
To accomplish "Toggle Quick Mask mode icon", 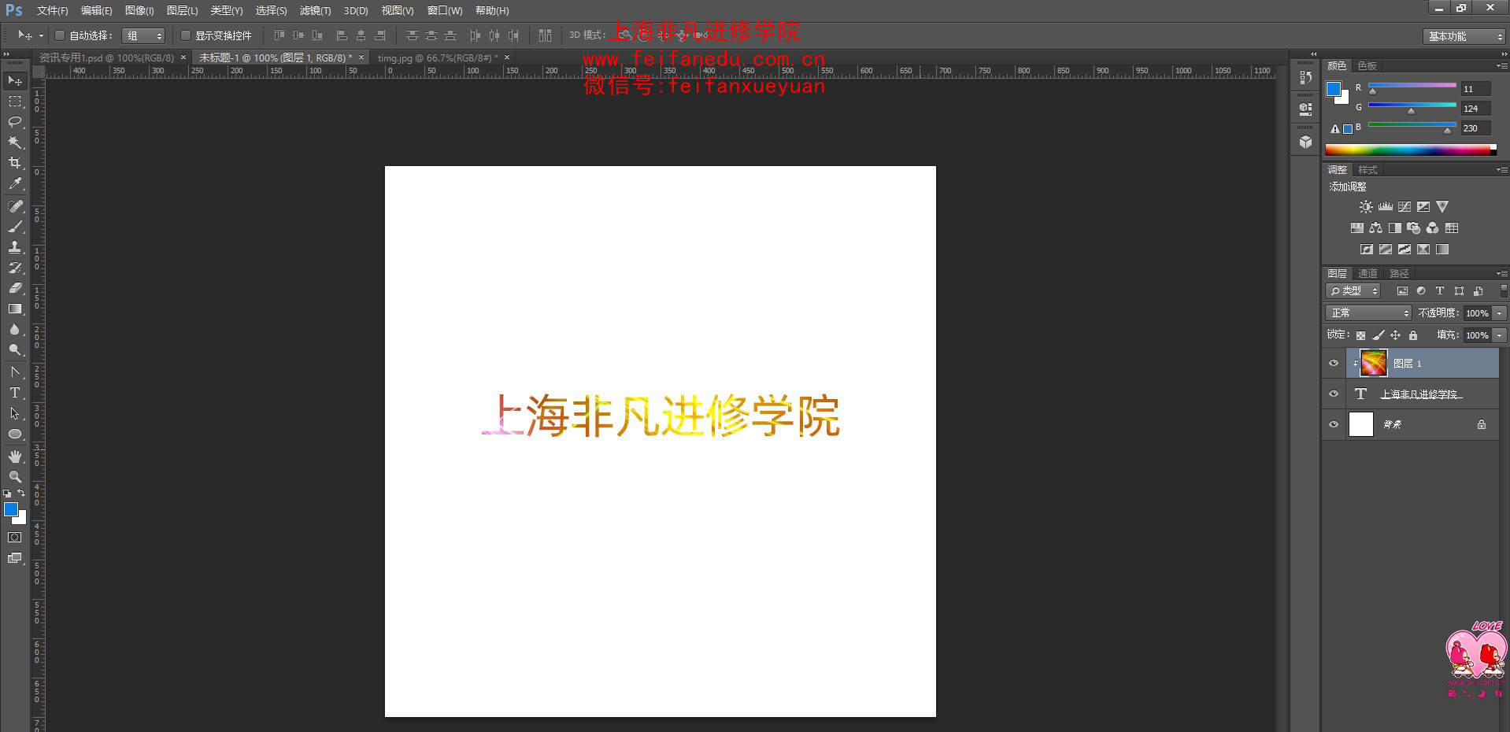I will (15, 538).
